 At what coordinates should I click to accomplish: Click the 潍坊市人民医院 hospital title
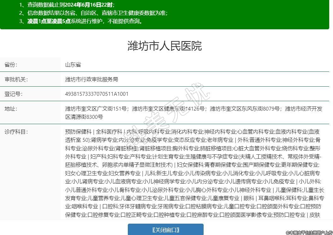tap(164, 46)
